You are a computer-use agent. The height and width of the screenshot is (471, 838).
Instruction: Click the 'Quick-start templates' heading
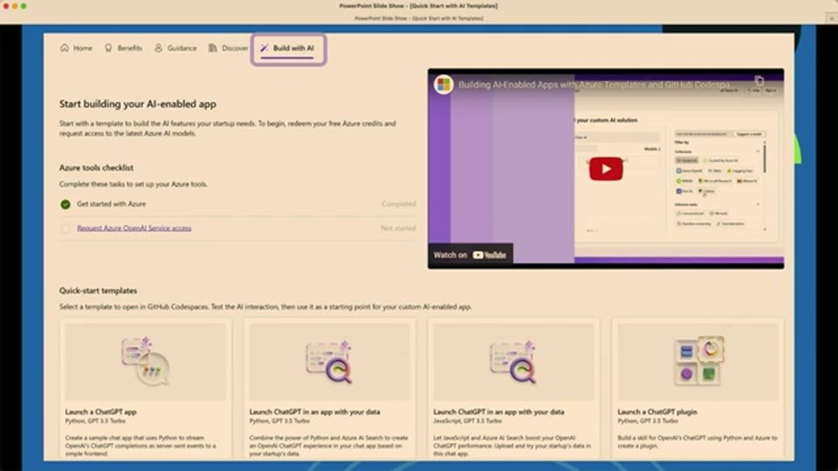(x=98, y=290)
